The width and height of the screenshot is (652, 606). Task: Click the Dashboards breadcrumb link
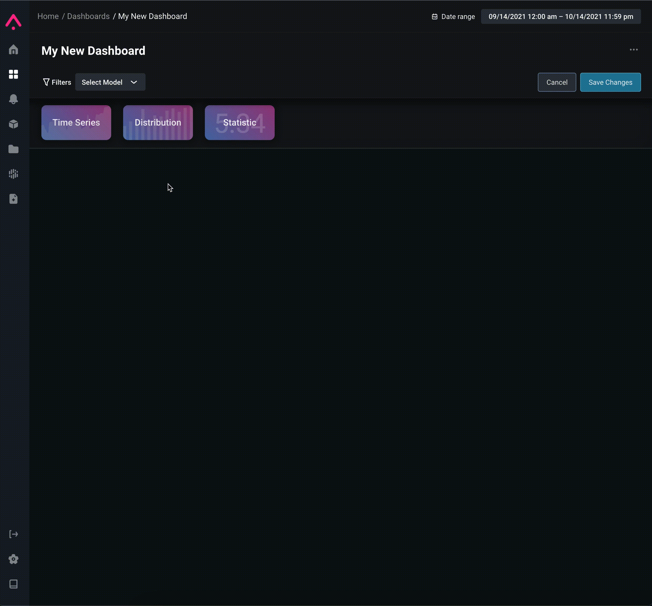tap(88, 16)
